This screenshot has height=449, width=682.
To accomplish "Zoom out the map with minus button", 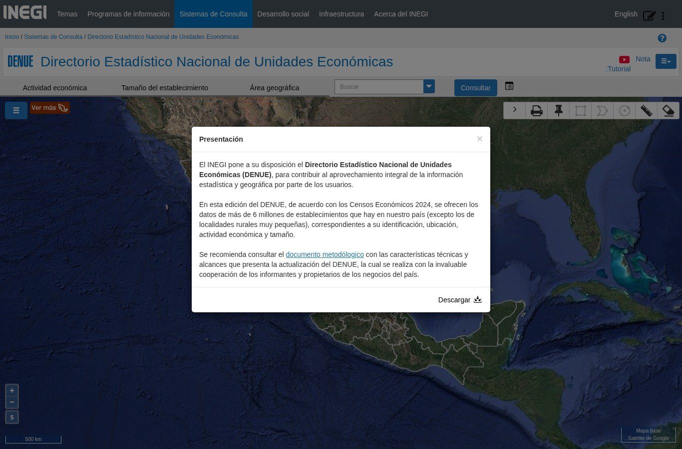I will pos(12,402).
